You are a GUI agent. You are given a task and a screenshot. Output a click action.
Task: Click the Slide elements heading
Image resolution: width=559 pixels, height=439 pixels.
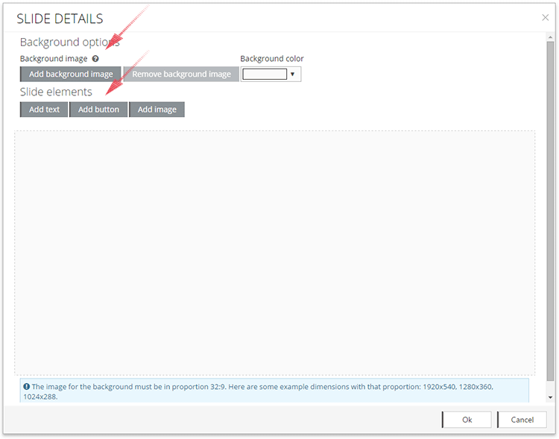click(56, 92)
